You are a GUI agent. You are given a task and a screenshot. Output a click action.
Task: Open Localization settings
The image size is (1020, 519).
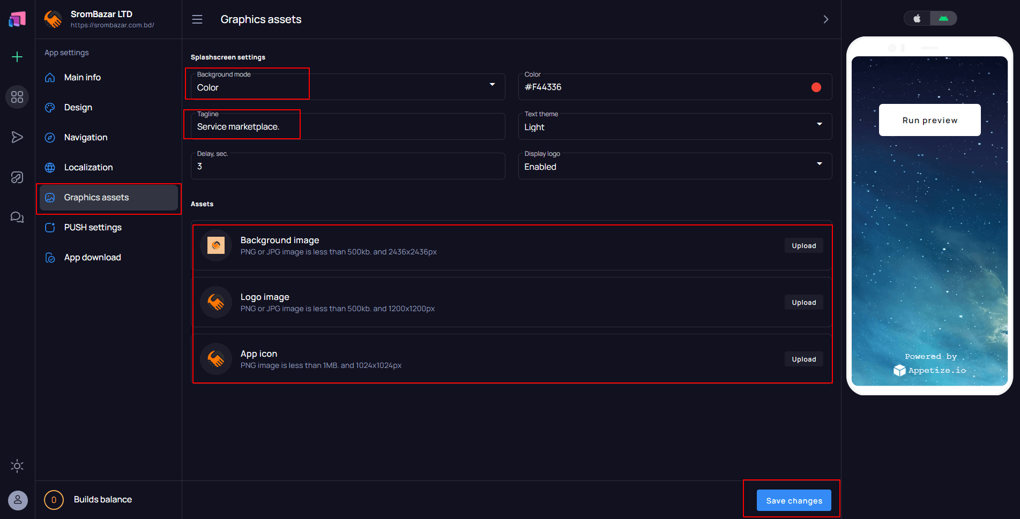109,168
